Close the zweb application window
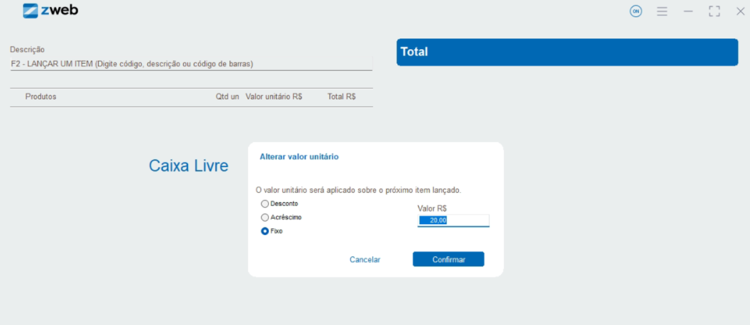The image size is (750, 325). pyautogui.click(x=740, y=11)
